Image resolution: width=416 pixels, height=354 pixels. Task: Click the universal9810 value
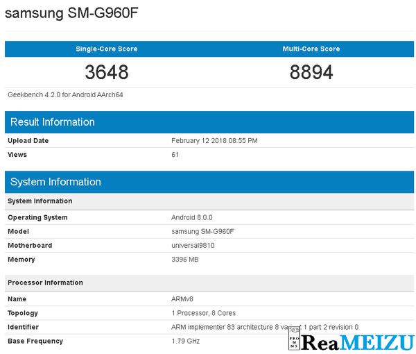193,246
